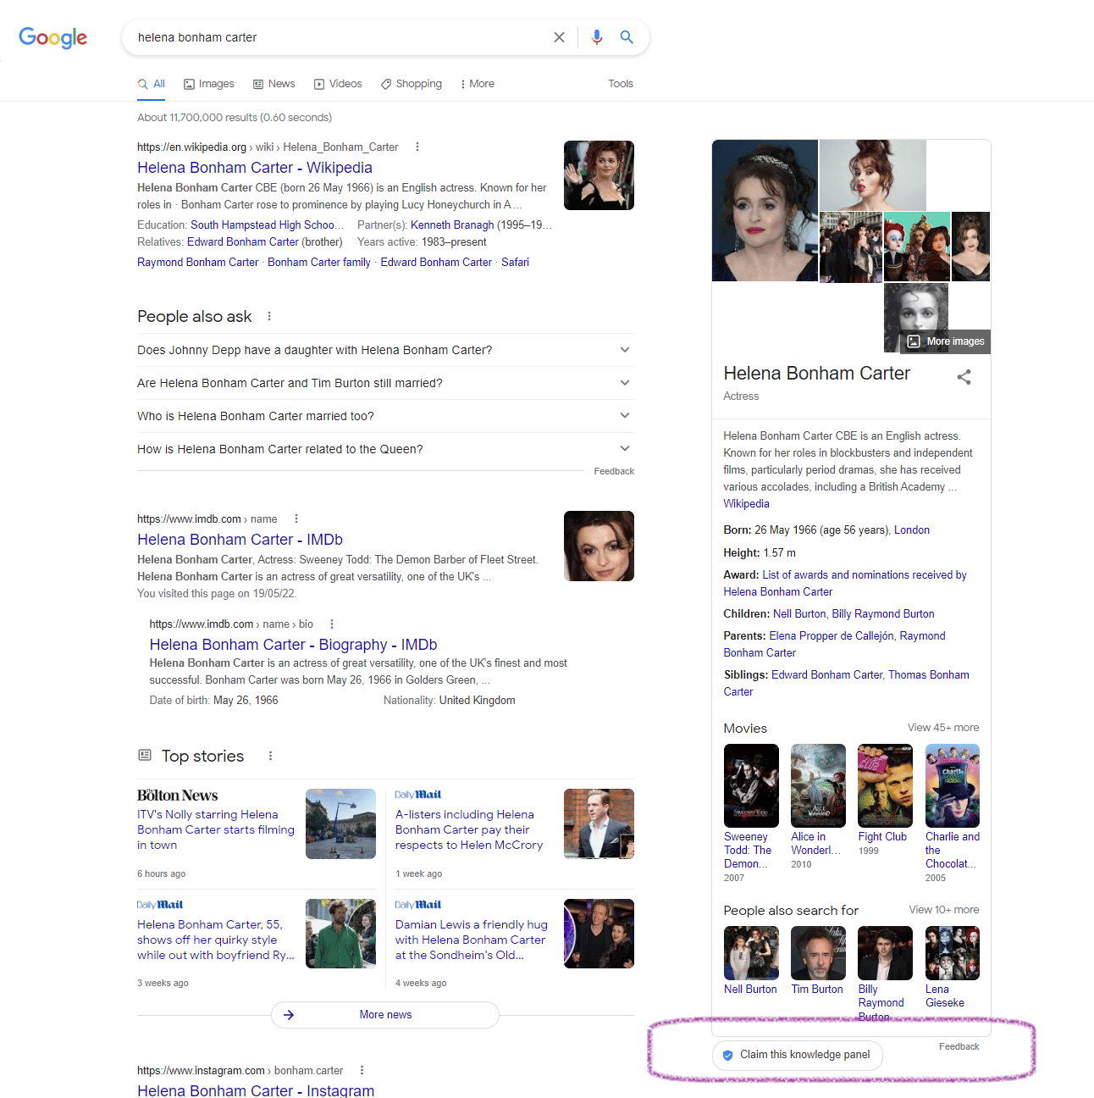Viewport: 1094px width, 1098px height.
Task: Open Helena Bonham Carter - Instagram result
Action: coord(256,1090)
